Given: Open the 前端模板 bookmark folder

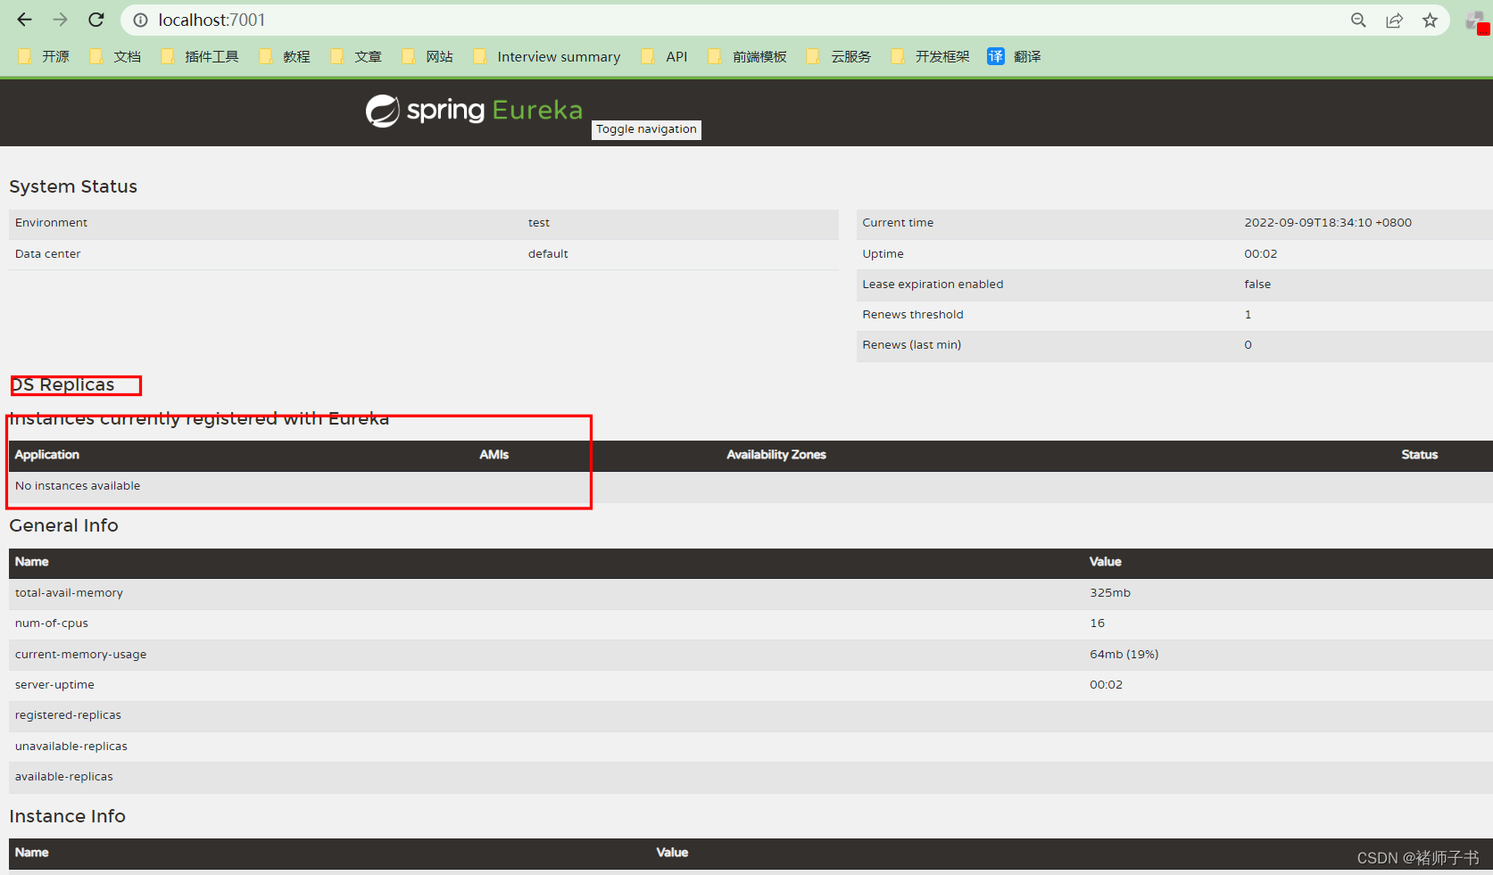Looking at the screenshot, I should (x=748, y=56).
